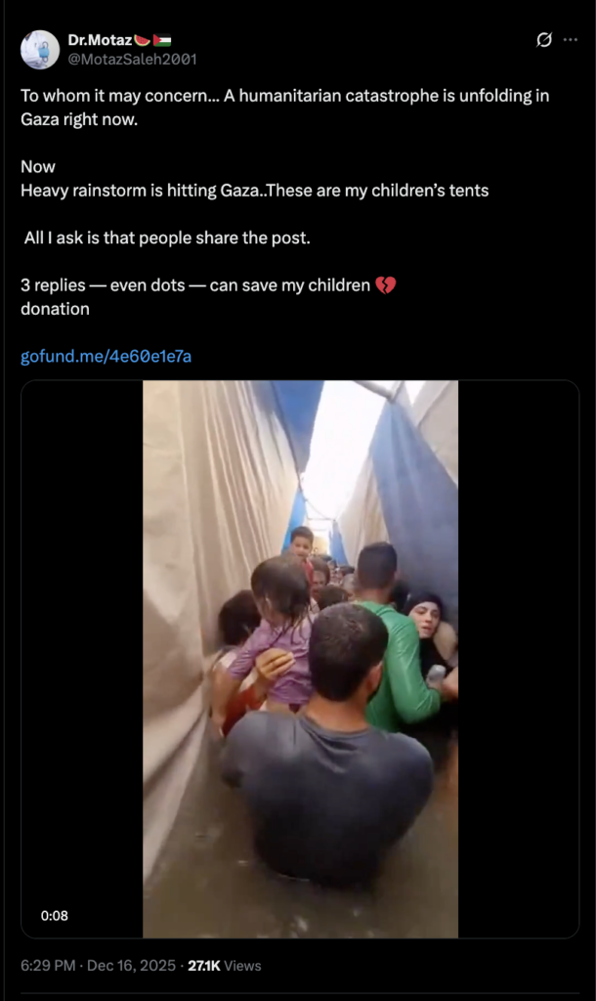The image size is (596, 1001).
Task: Play the flooded tent alley video
Action: tap(300, 659)
